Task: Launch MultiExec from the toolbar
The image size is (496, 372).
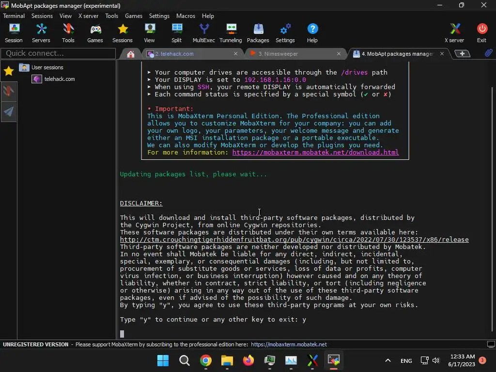Action: [204, 33]
